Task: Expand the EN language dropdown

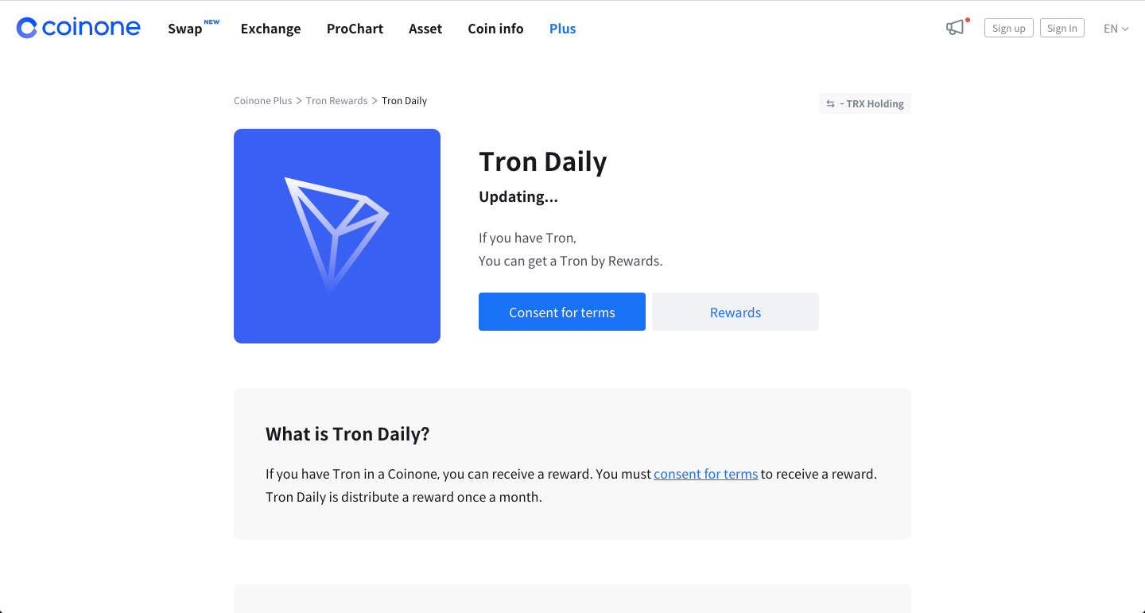Action: [x=1116, y=29]
